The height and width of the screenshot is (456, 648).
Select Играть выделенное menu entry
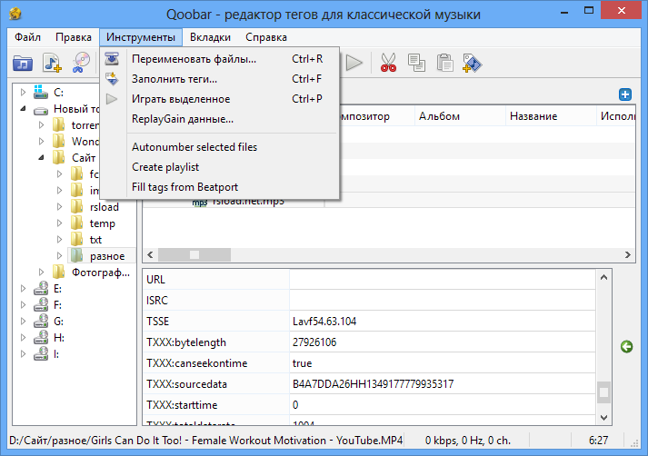pos(219,99)
